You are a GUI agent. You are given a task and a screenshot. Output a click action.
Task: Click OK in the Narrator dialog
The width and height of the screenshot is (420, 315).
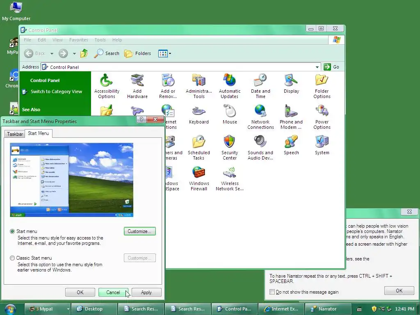399,291
